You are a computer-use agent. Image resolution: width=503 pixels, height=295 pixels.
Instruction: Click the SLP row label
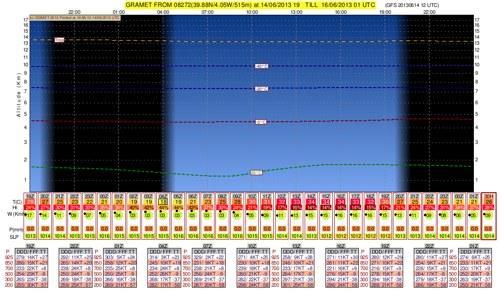tap(14, 237)
